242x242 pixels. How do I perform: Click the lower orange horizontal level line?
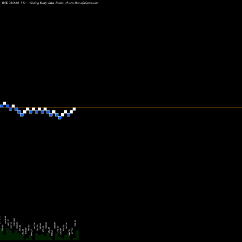click(x=121, y=107)
